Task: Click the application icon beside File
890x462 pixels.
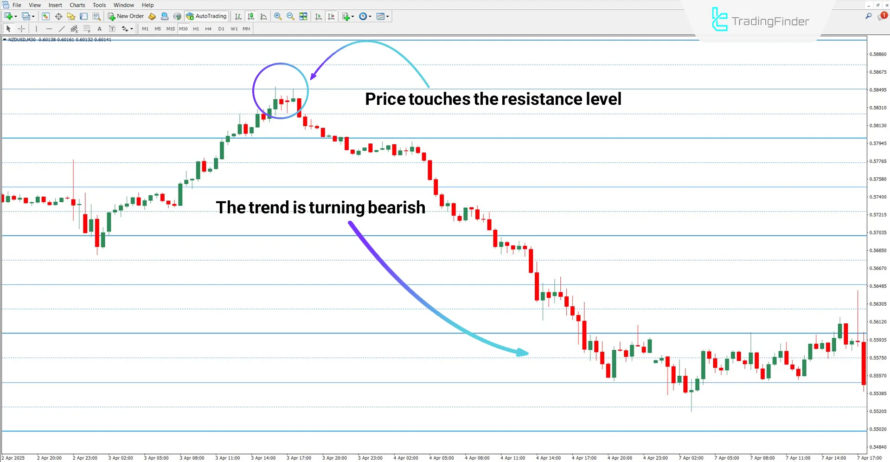Action: click(x=5, y=5)
